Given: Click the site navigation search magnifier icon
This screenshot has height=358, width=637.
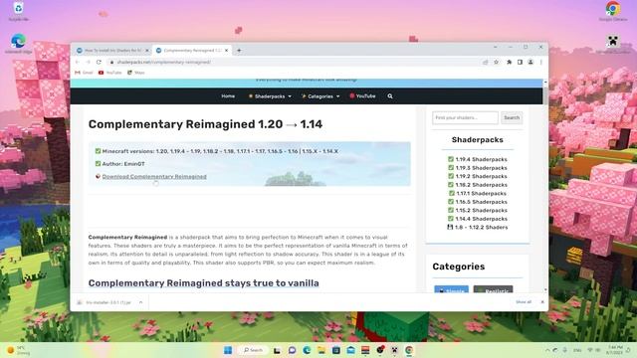Looking at the screenshot, I should pos(390,96).
